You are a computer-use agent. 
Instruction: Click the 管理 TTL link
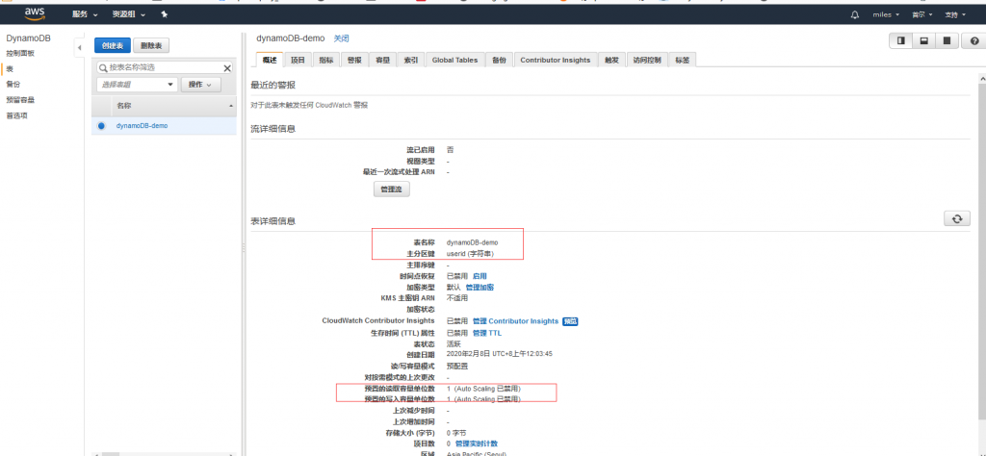coord(486,333)
